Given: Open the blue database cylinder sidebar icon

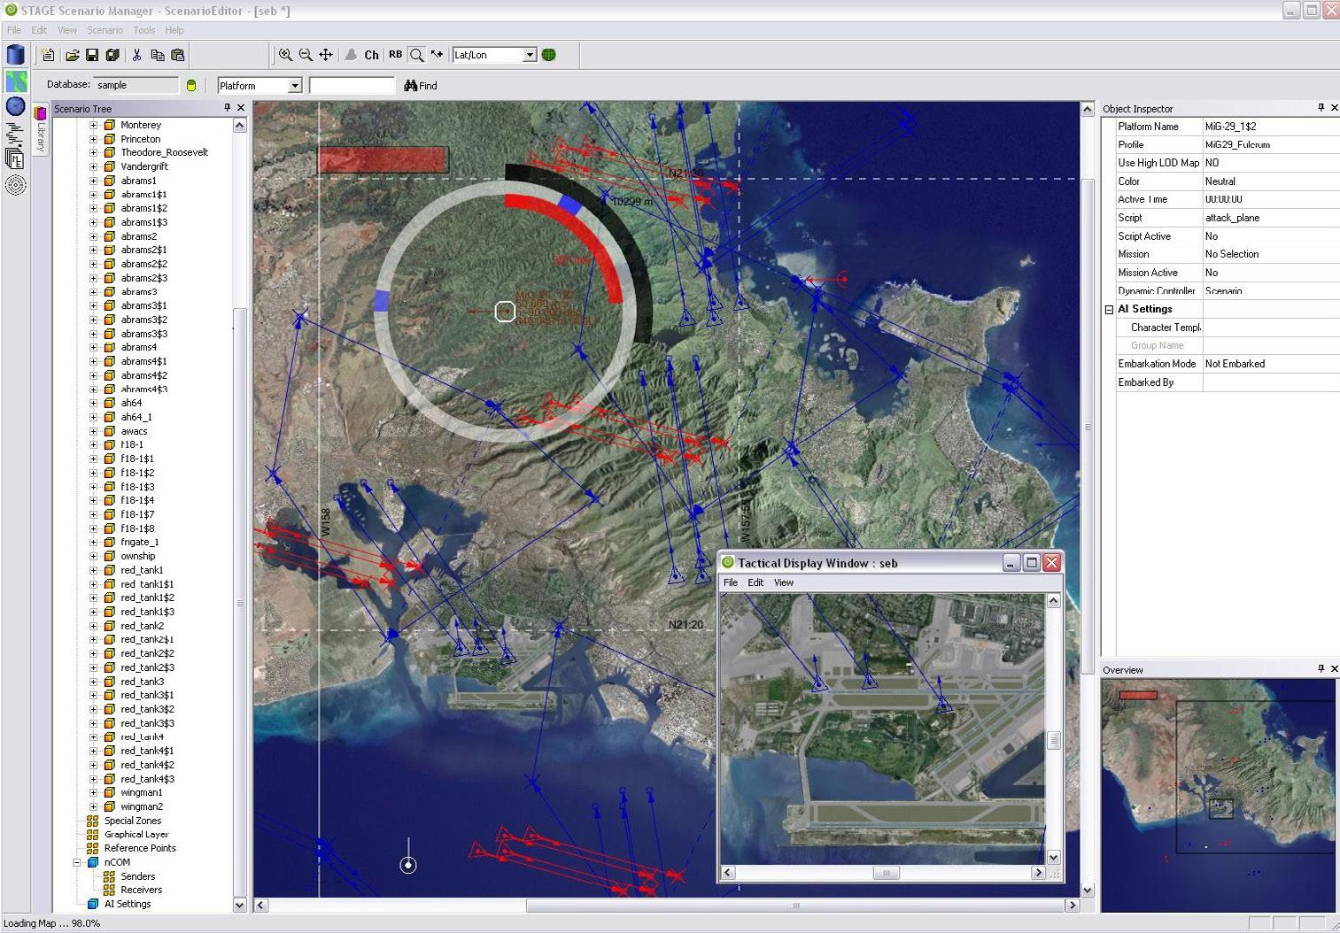Looking at the screenshot, I should point(15,55).
